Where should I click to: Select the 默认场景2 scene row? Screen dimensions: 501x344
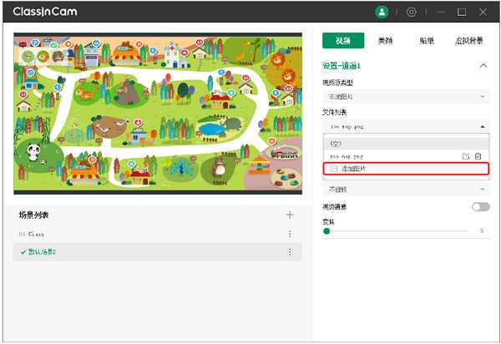click(157, 252)
